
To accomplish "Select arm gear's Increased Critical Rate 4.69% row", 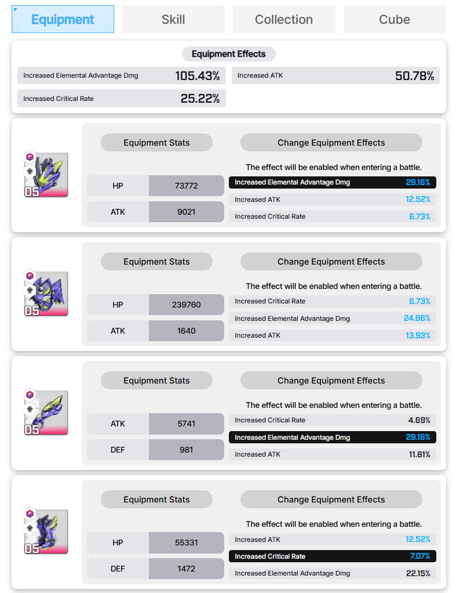I will tap(333, 420).
